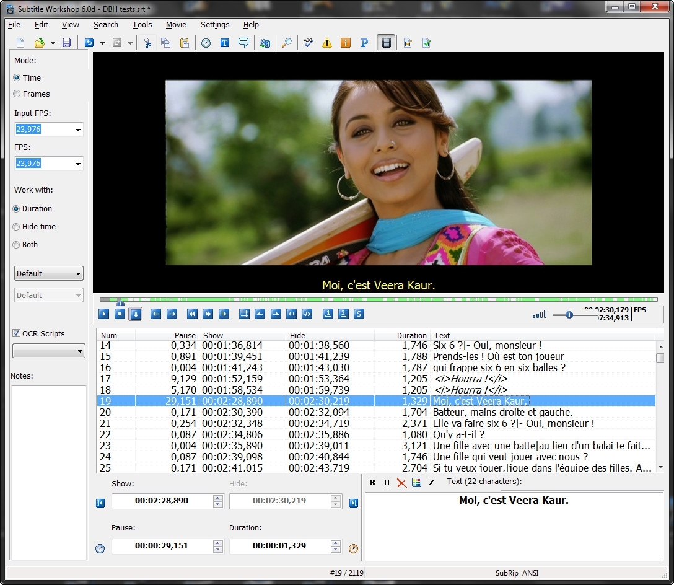The image size is (674, 585).
Task: Open timings tool via clock icon
Action: pyautogui.click(x=206, y=43)
